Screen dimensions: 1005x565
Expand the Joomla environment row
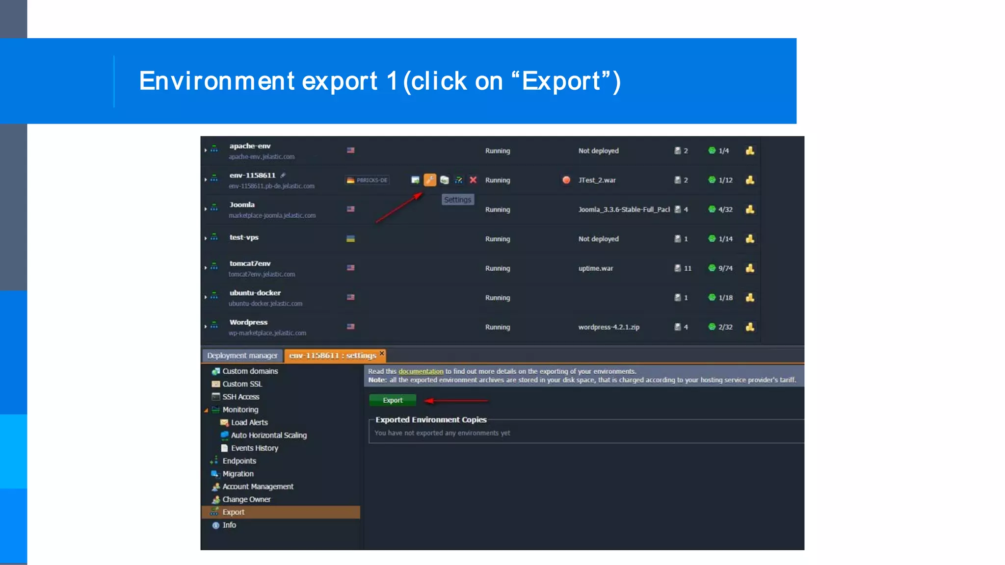pos(205,209)
